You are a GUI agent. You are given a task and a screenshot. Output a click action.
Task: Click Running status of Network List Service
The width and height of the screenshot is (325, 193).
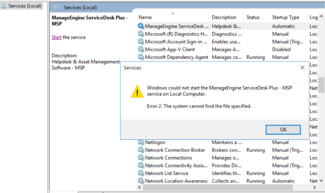pos(255,173)
